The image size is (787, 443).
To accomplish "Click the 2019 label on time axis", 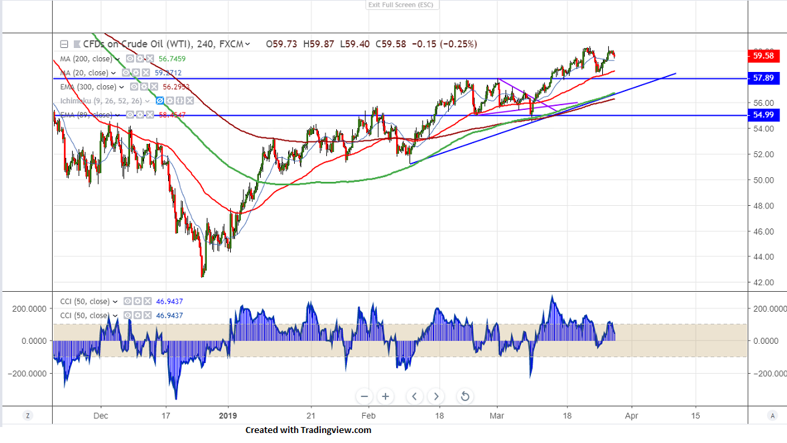I will (x=228, y=416).
